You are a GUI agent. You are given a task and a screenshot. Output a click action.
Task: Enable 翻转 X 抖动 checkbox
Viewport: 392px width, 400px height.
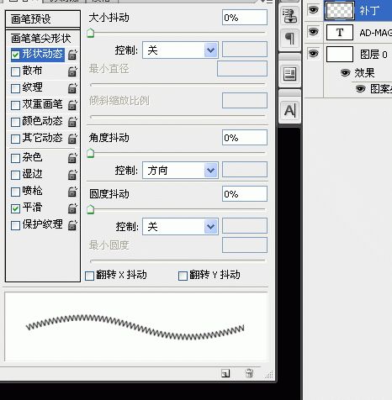click(x=89, y=276)
